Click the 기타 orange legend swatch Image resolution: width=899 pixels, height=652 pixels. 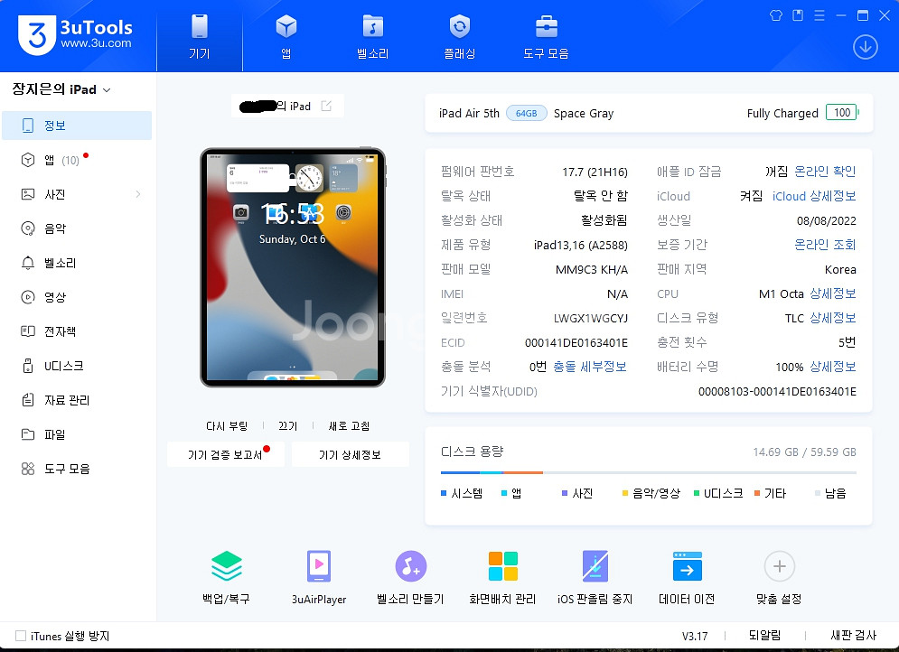click(757, 493)
